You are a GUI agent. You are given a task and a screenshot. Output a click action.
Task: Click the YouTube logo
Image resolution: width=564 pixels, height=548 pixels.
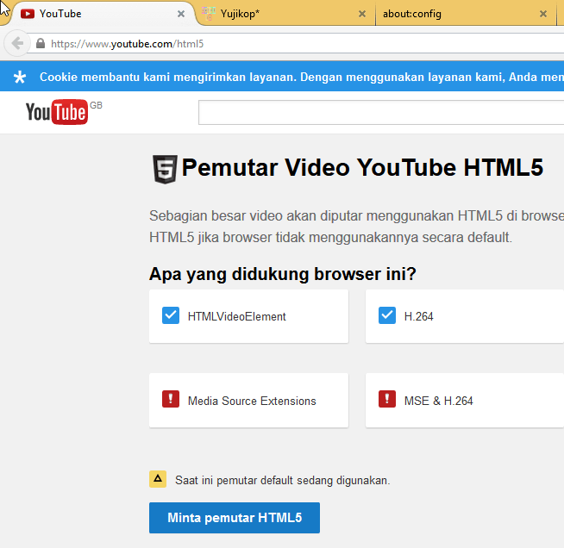coord(56,112)
